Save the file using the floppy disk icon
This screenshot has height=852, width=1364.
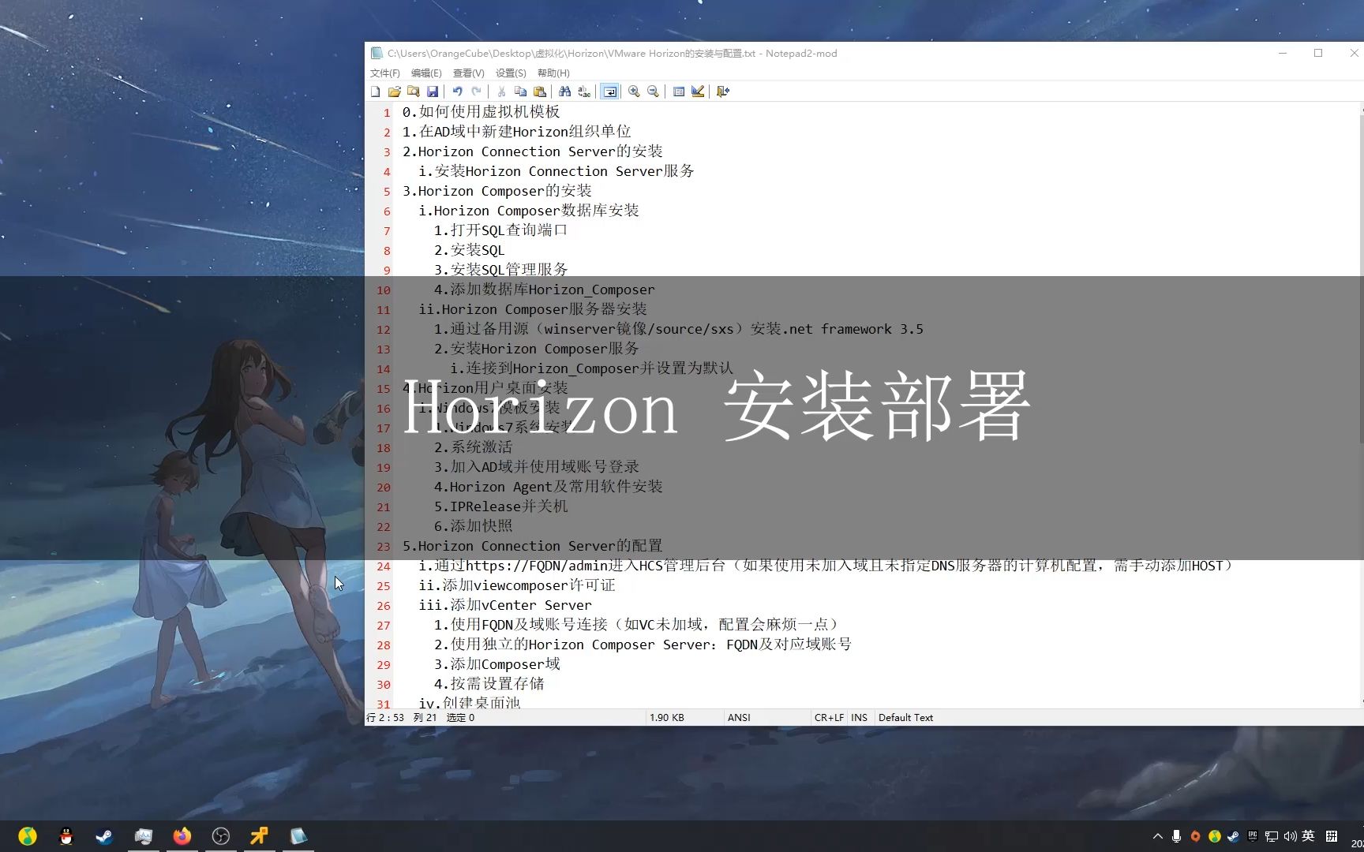tap(433, 92)
